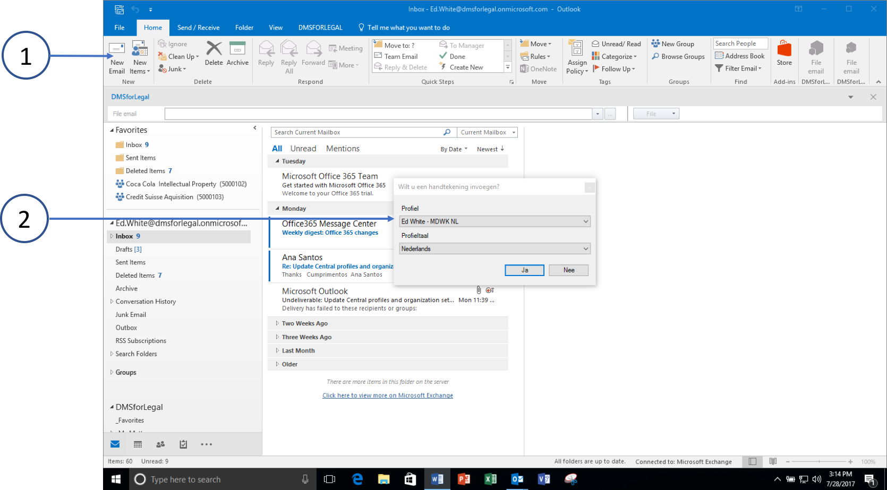Open the Junk menu in the ribbon
The image size is (887, 490).
coord(172,69)
